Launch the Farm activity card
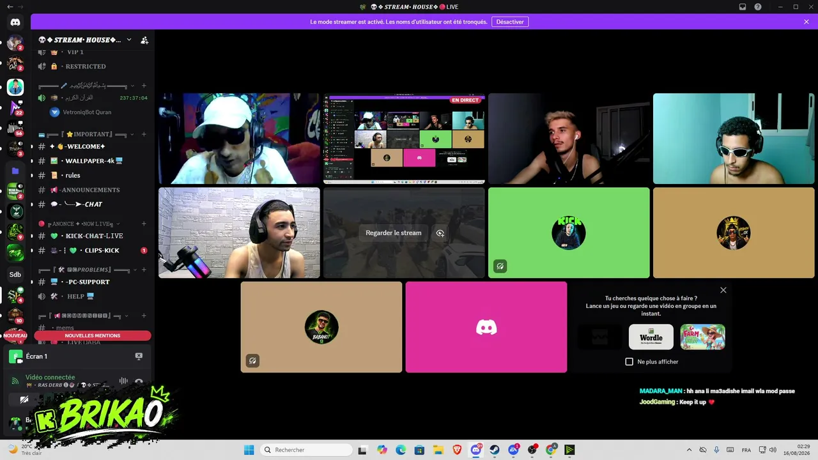Screen dimensions: 818x460 pyautogui.click(x=702, y=337)
